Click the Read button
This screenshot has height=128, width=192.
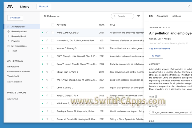(x=156, y=56)
